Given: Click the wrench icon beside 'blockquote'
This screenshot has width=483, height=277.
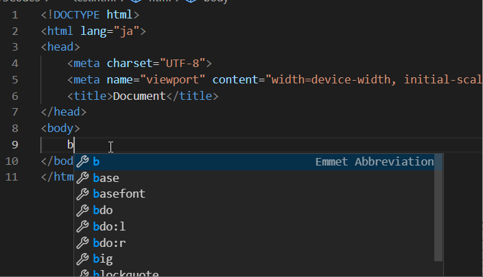Looking at the screenshot, I should pyautogui.click(x=82, y=273).
